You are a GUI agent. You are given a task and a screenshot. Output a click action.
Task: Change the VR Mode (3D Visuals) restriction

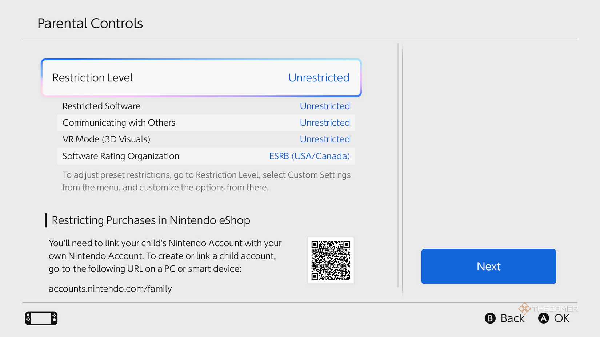pos(206,139)
